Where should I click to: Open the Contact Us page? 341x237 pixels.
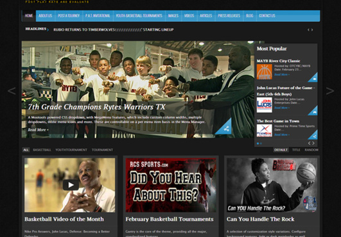[x=267, y=16]
